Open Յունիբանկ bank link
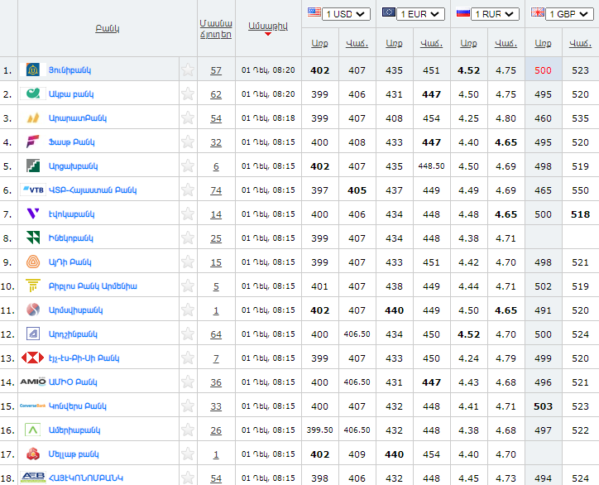 click(x=69, y=70)
